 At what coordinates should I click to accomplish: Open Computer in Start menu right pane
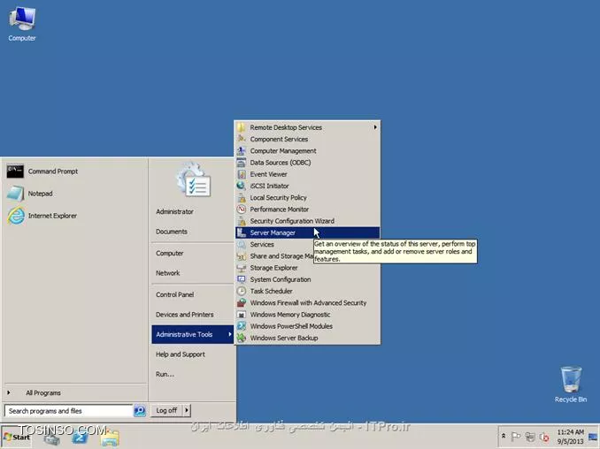[x=170, y=253]
